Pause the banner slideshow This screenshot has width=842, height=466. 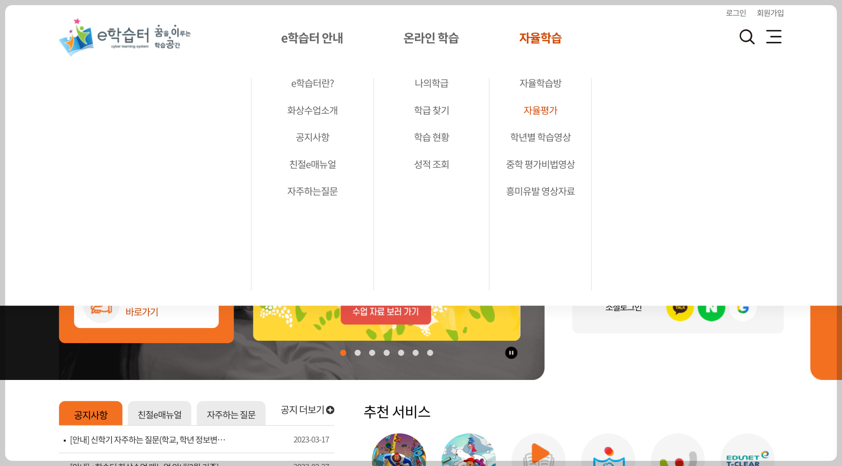click(511, 353)
